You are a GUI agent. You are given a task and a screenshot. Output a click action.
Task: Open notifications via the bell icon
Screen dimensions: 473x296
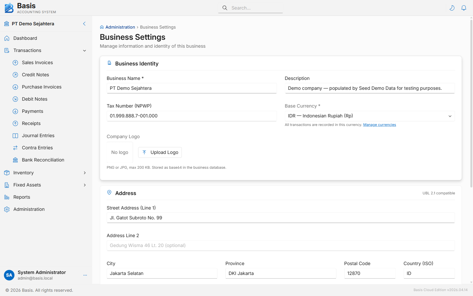(464, 8)
